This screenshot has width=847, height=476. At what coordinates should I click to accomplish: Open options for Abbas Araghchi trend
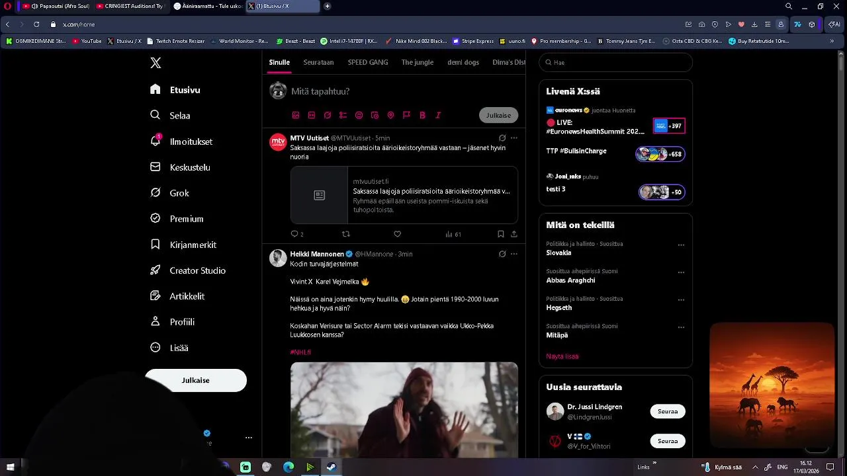[x=681, y=272]
